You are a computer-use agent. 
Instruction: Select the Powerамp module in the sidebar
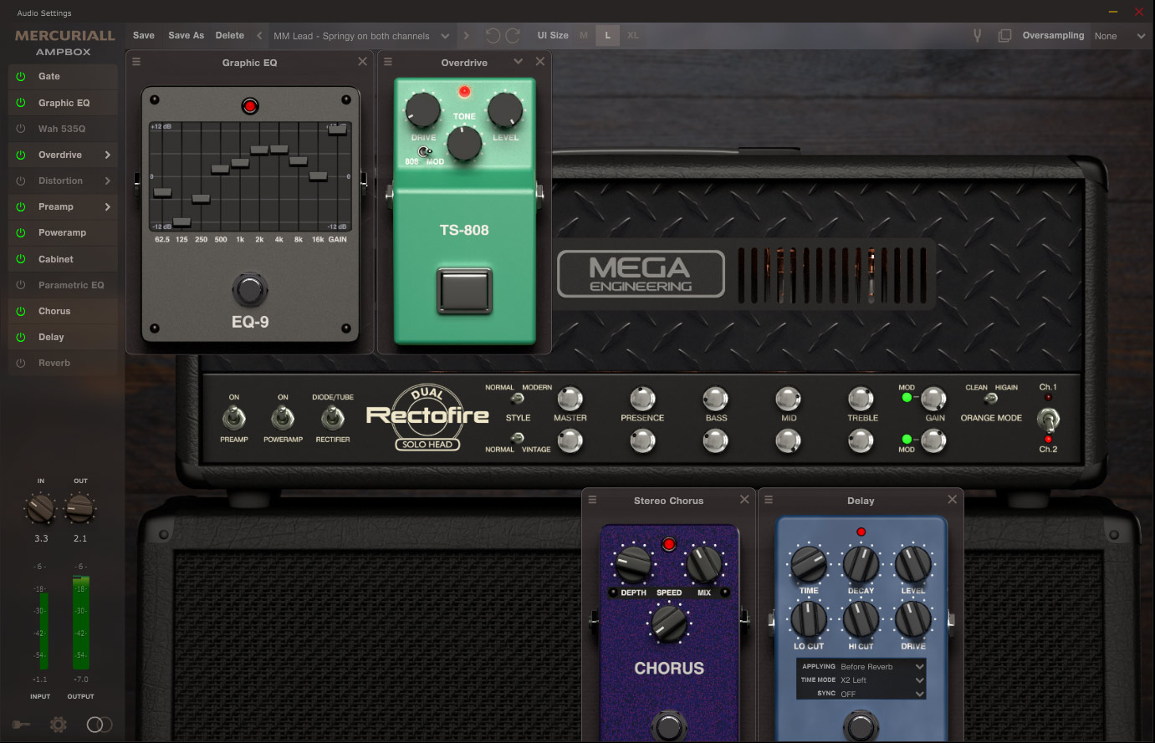[62, 232]
